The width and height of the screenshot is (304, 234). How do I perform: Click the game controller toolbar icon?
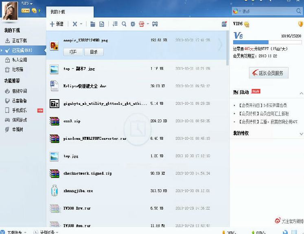pos(155,24)
